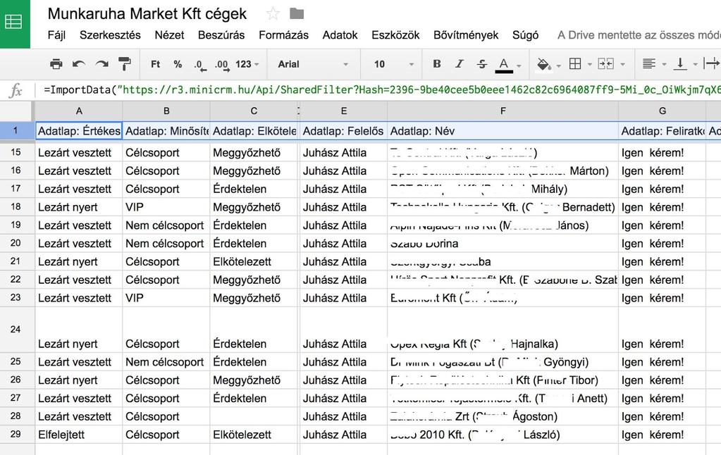Expand the borders dropdown arrow
Screen dimensions: 721x455
point(589,65)
